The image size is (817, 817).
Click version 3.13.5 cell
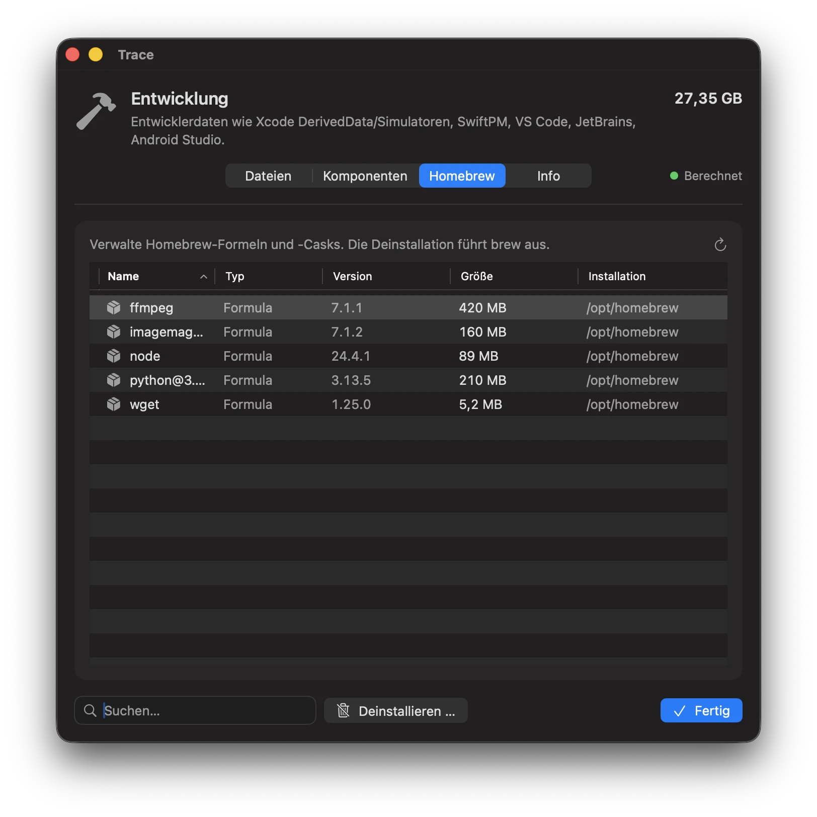point(351,380)
